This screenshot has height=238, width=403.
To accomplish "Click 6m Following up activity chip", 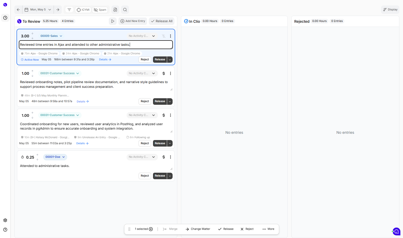I will [x=138, y=137].
